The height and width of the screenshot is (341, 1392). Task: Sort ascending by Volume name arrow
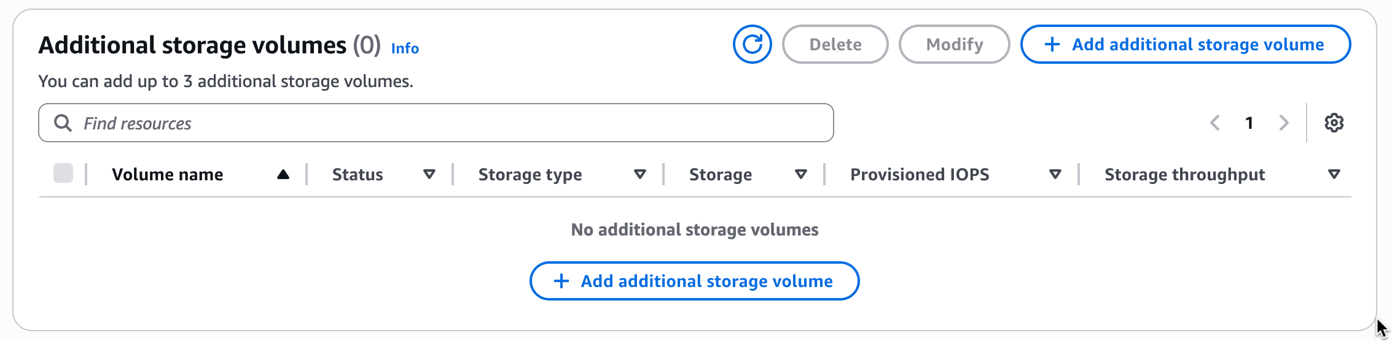click(283, 175)
